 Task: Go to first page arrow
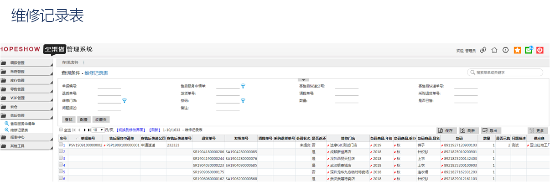(74, 130)
